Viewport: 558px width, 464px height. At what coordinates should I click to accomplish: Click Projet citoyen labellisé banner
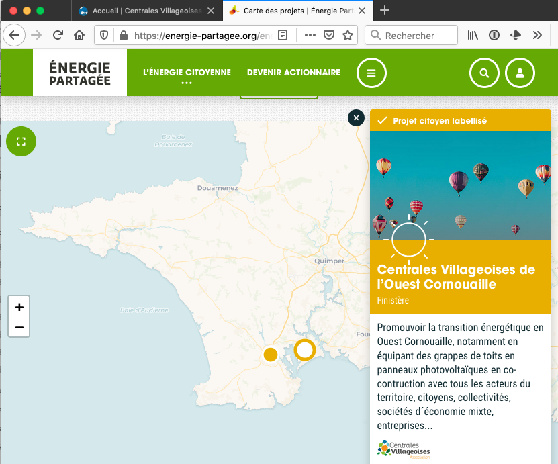(x=461, y=120)
